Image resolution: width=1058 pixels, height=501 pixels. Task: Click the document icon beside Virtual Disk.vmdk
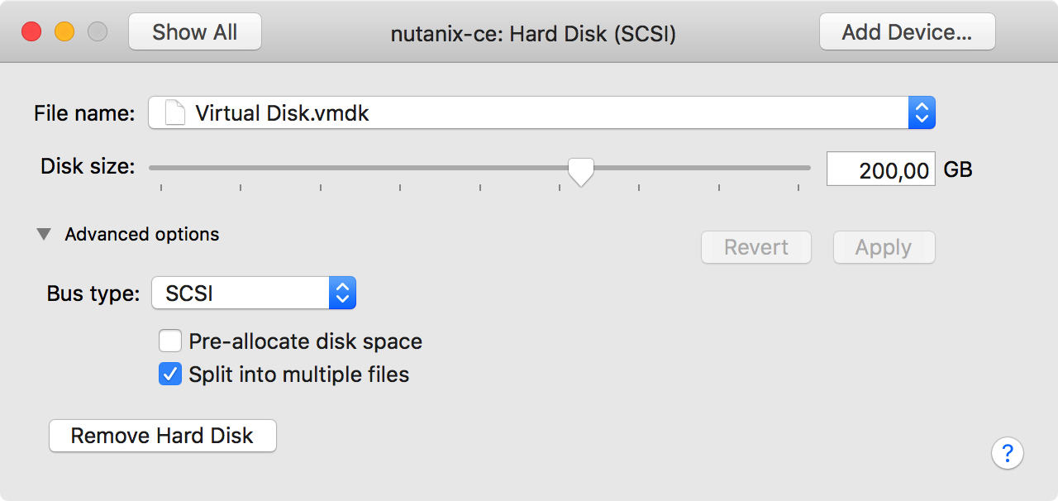[174, 112]
